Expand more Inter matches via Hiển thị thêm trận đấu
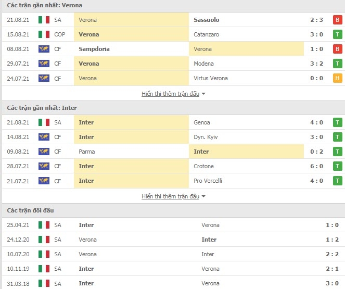Viewport: 345px width, 289px height. pos(170,196)
